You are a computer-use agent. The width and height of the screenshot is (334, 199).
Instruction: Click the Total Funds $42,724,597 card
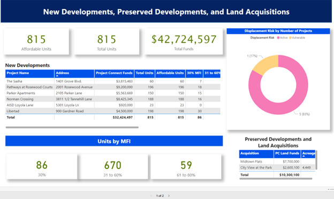coord(184,42)
